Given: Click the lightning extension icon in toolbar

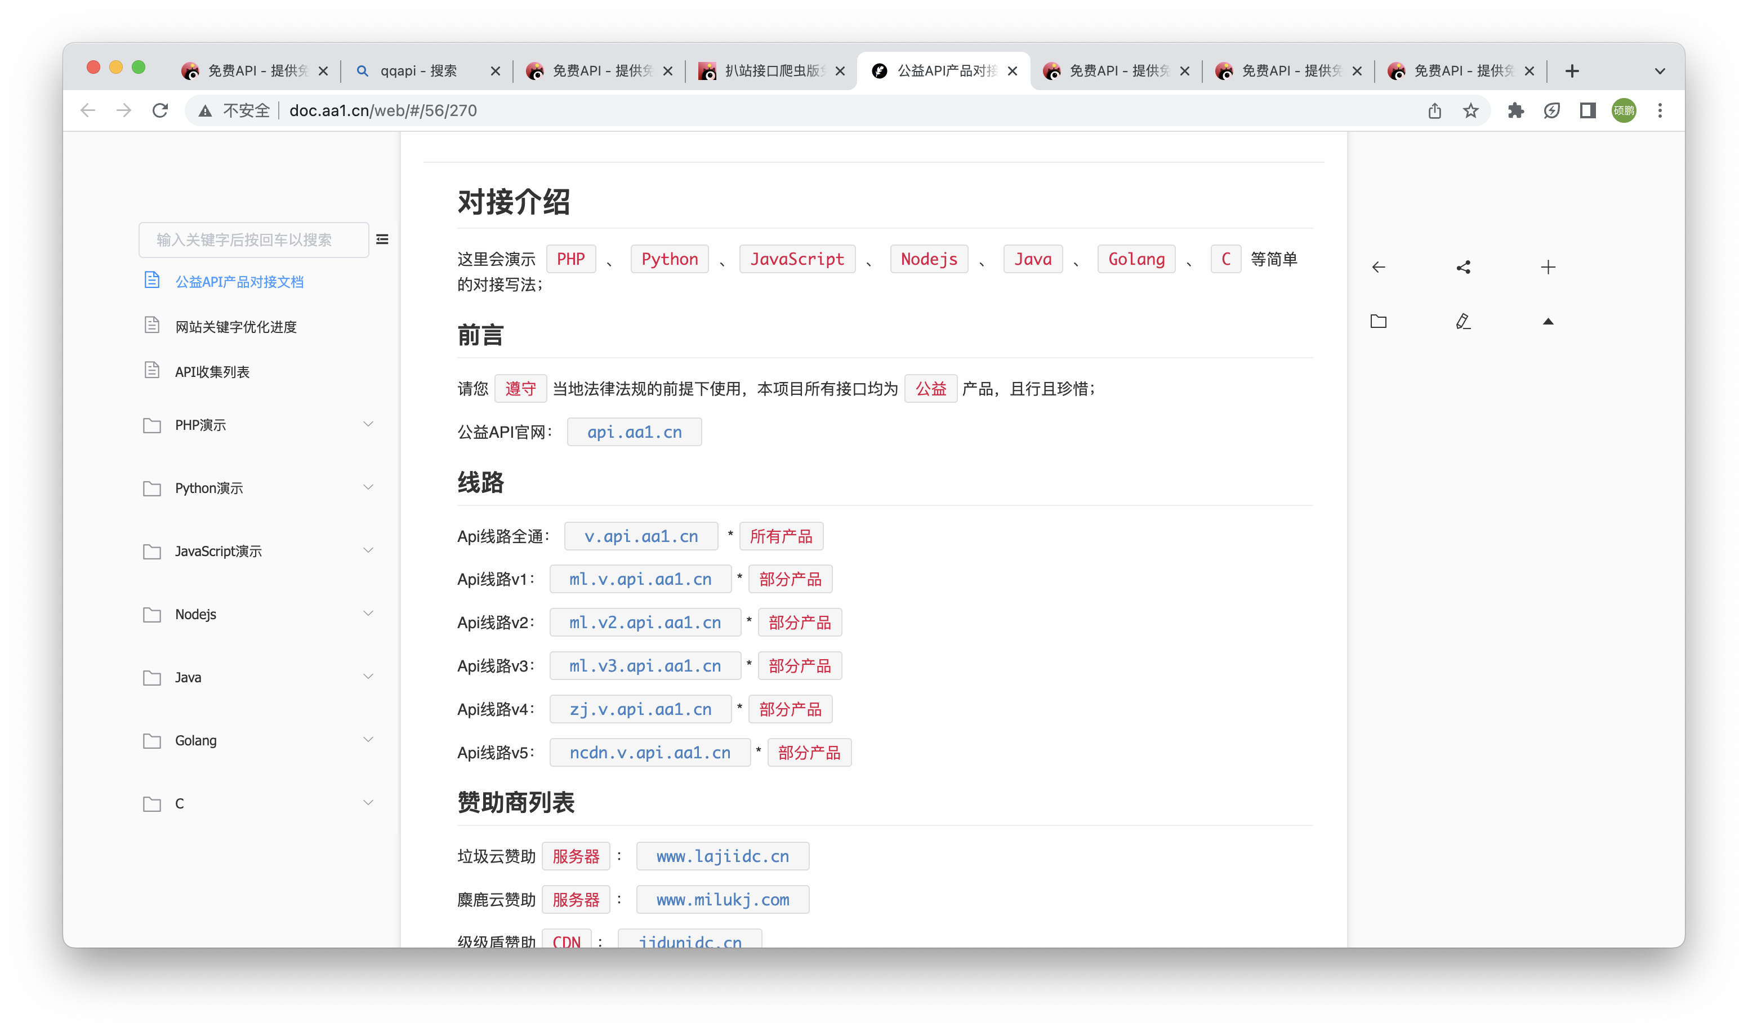Looking at the screenshot, I should [1551, 110].
